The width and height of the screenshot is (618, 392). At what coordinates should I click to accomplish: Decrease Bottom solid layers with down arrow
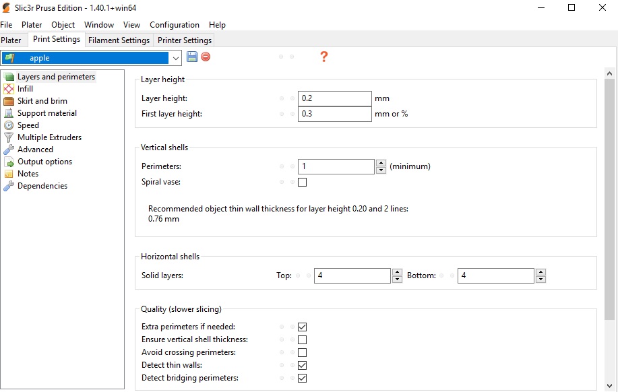click(x=540, y=280)
